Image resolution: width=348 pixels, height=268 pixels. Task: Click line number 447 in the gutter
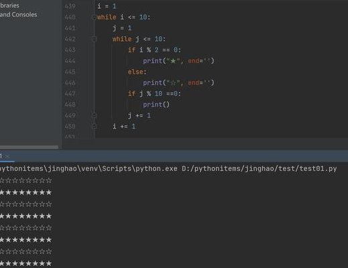click(x=70, y=94)
